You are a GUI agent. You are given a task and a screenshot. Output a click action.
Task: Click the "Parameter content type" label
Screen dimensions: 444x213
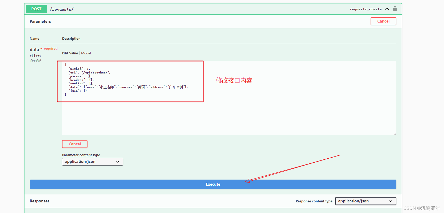[81, 155]
